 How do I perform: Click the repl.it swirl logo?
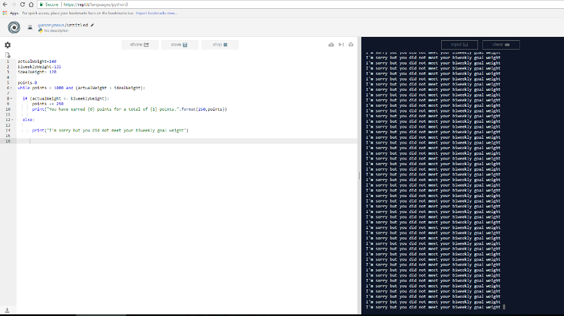point(14,28)
